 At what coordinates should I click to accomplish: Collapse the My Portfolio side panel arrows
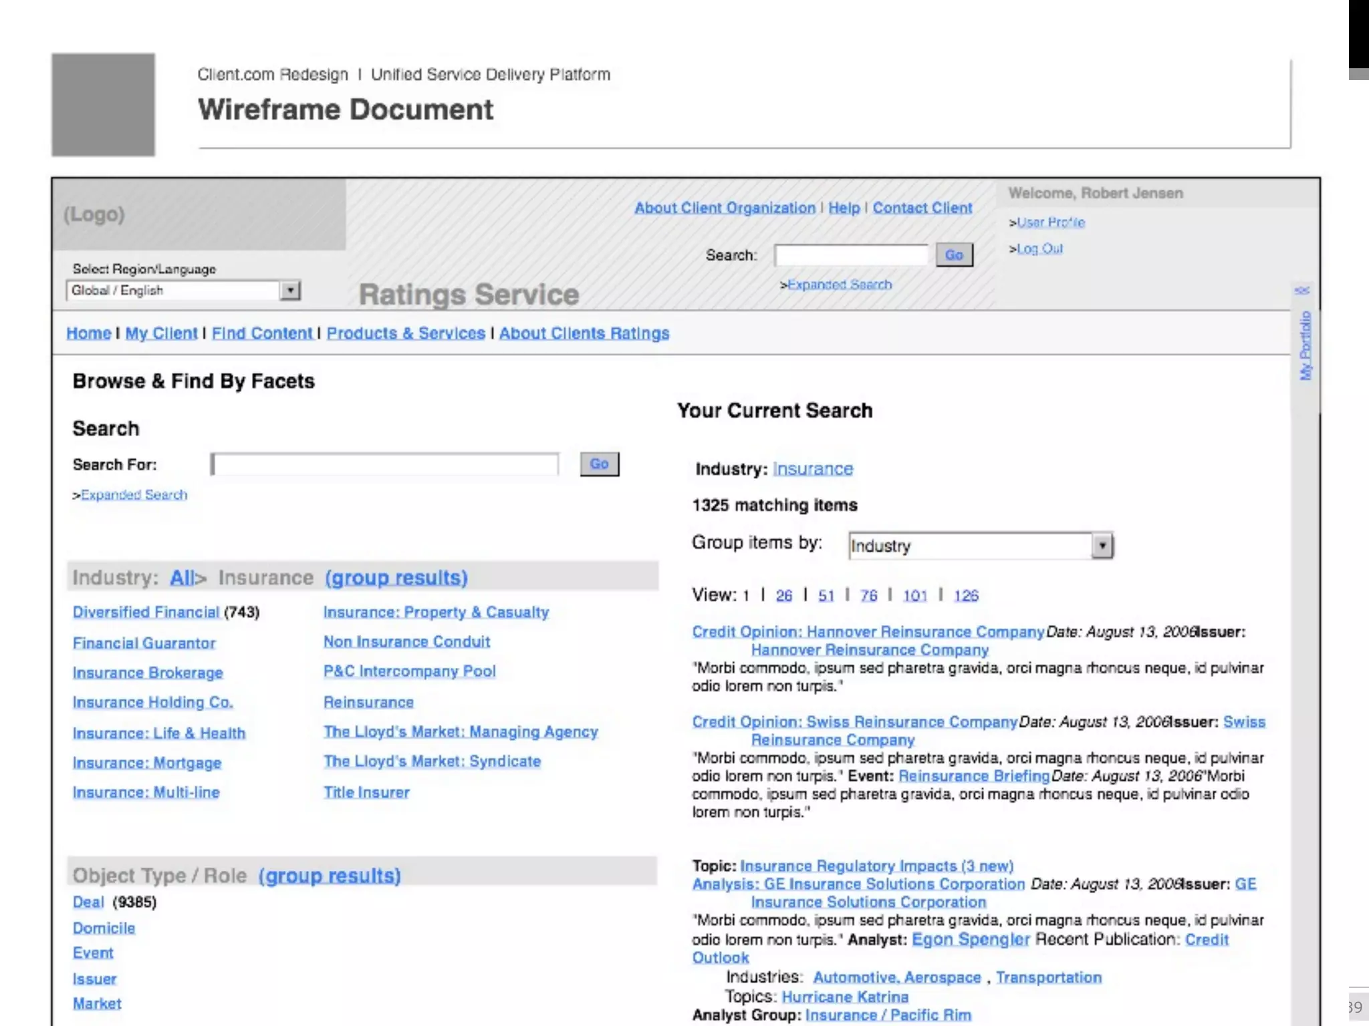click(1301, 290)
